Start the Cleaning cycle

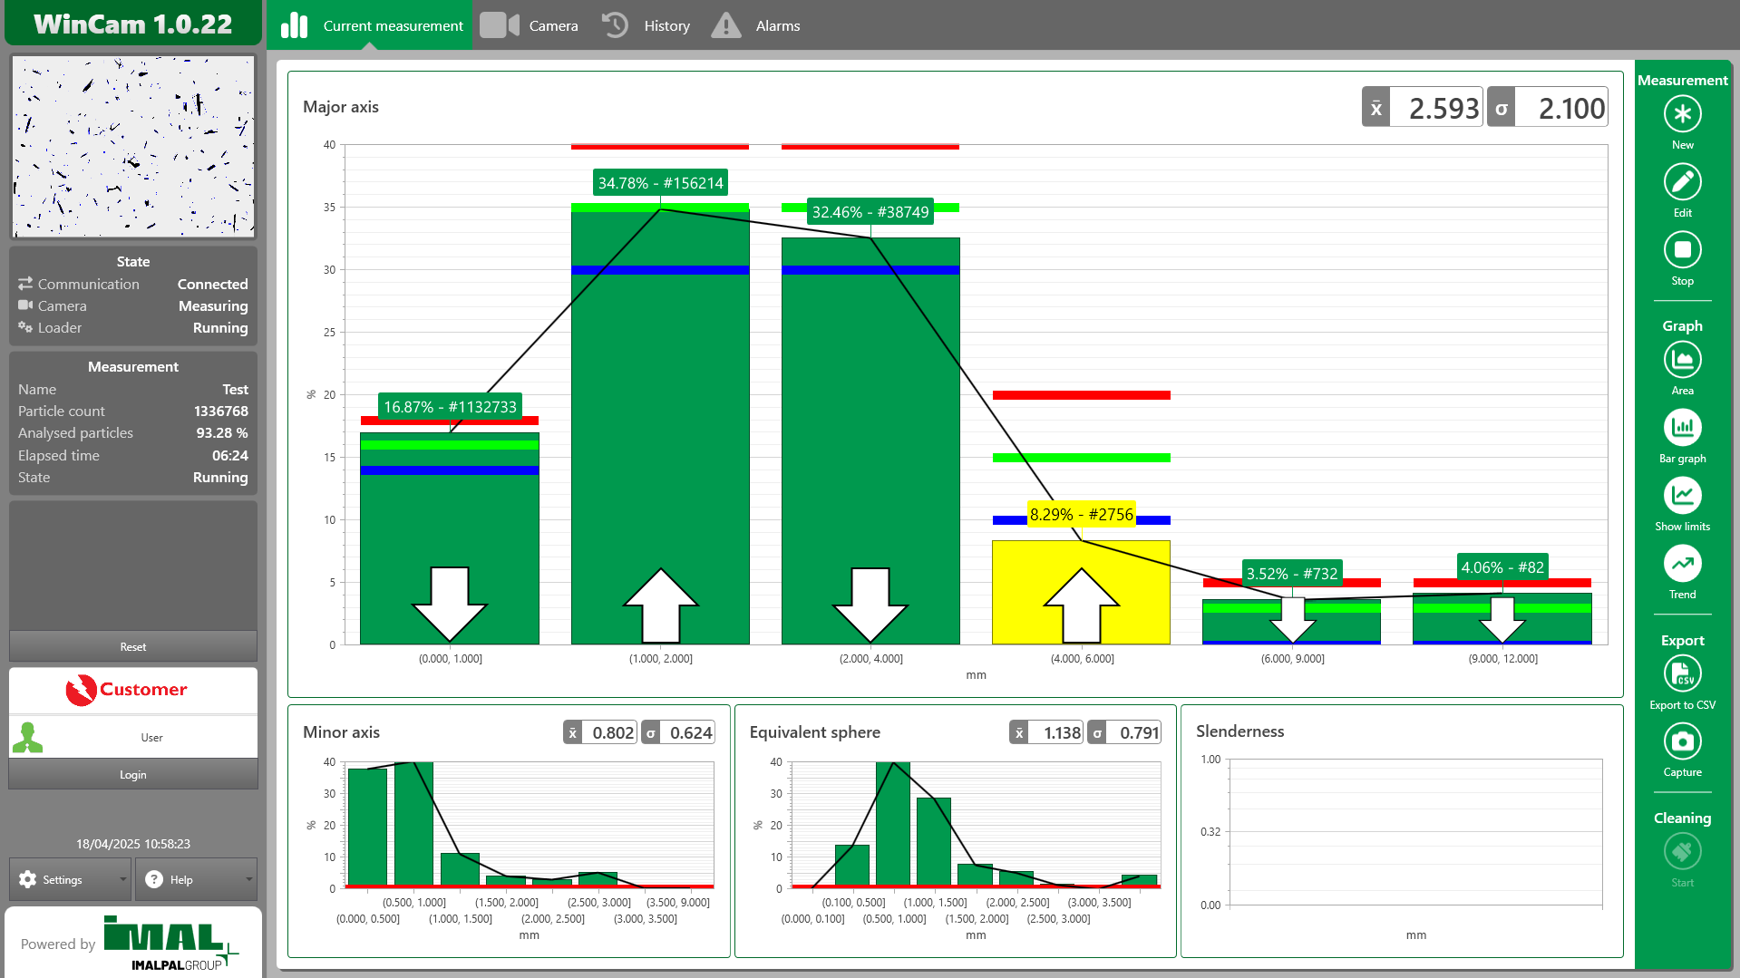pos(1682,853)
